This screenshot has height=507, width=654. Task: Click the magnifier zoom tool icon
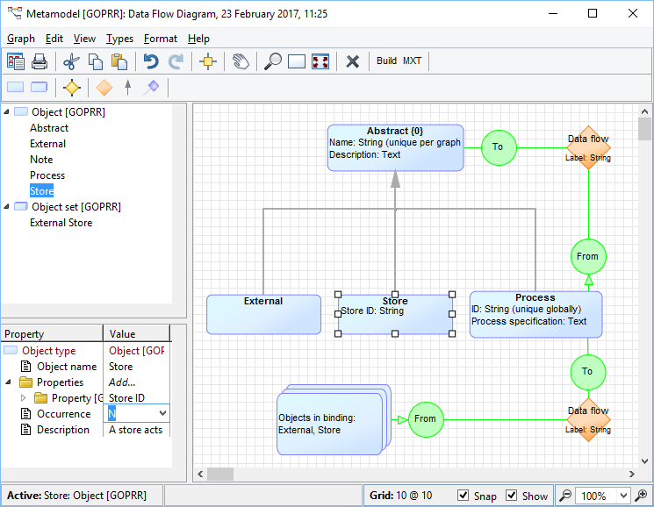(x=273, y=61)
